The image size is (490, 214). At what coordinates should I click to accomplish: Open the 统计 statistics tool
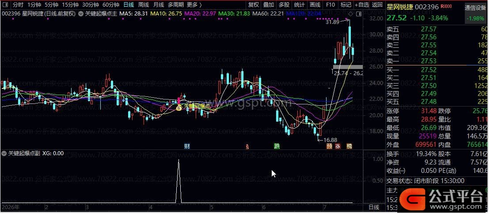300,5
